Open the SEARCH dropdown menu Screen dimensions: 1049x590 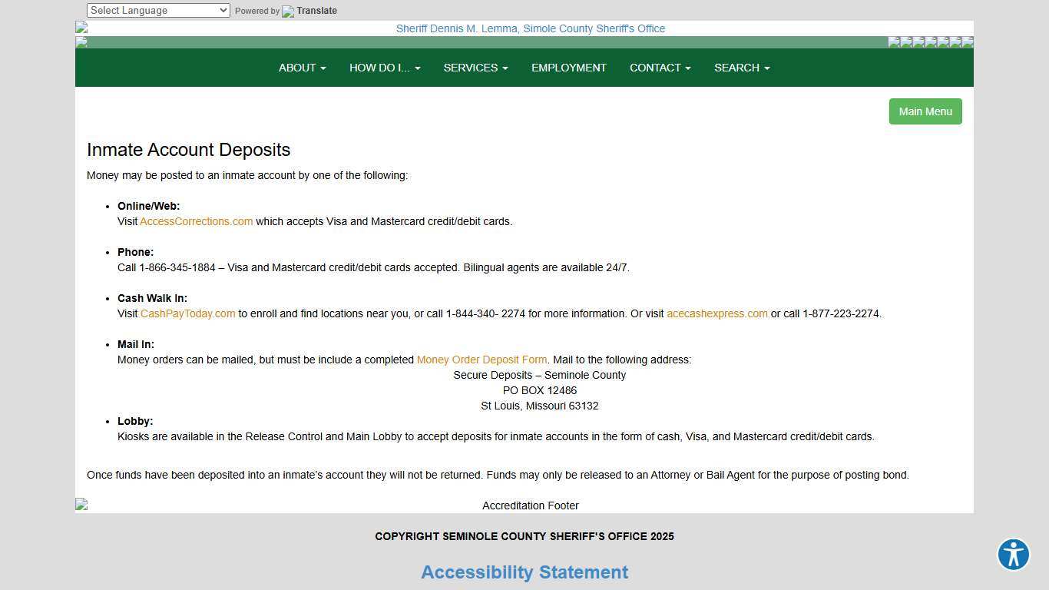[x=741, y=68]
